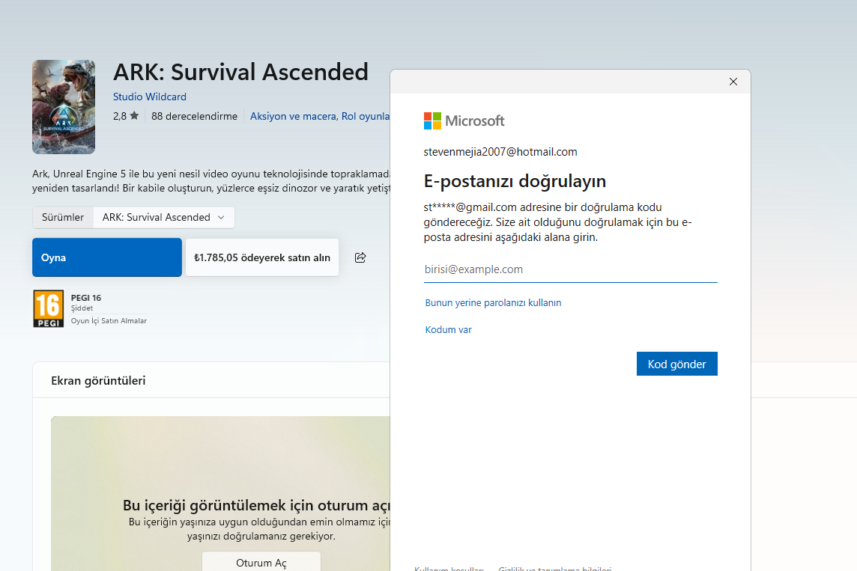Click the Oturum Aç button
Screen dimensions: 857x571
click(261, 562)
